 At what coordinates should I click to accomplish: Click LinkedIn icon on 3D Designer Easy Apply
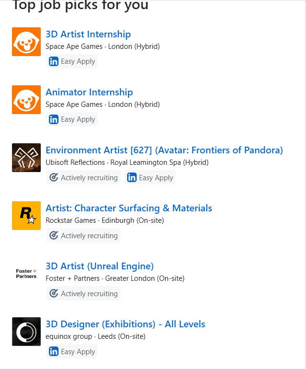click(54, 351)
